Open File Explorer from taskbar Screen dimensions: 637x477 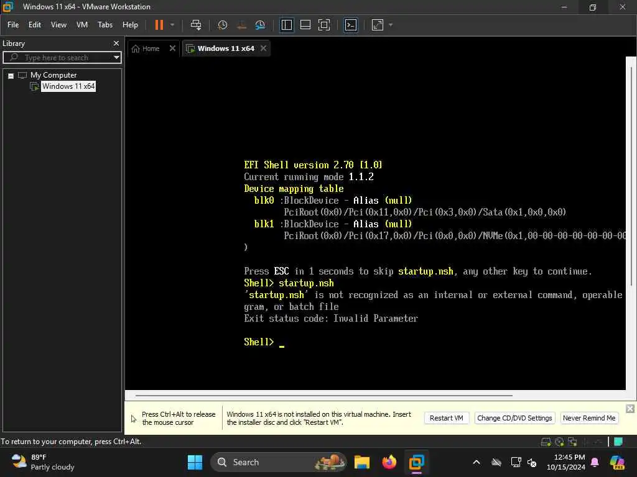(361, 462)
